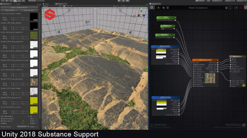The image size is (247, 138).
Task: Toggle scene audio speaker icon
Action: point(68,6)
